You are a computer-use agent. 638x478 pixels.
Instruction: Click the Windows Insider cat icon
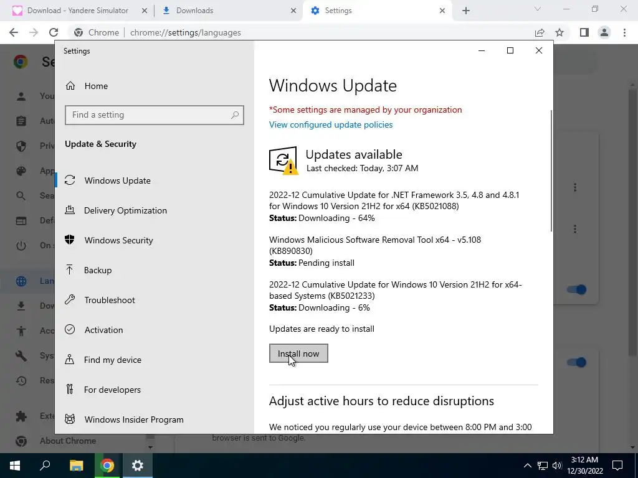pos(70,419)
